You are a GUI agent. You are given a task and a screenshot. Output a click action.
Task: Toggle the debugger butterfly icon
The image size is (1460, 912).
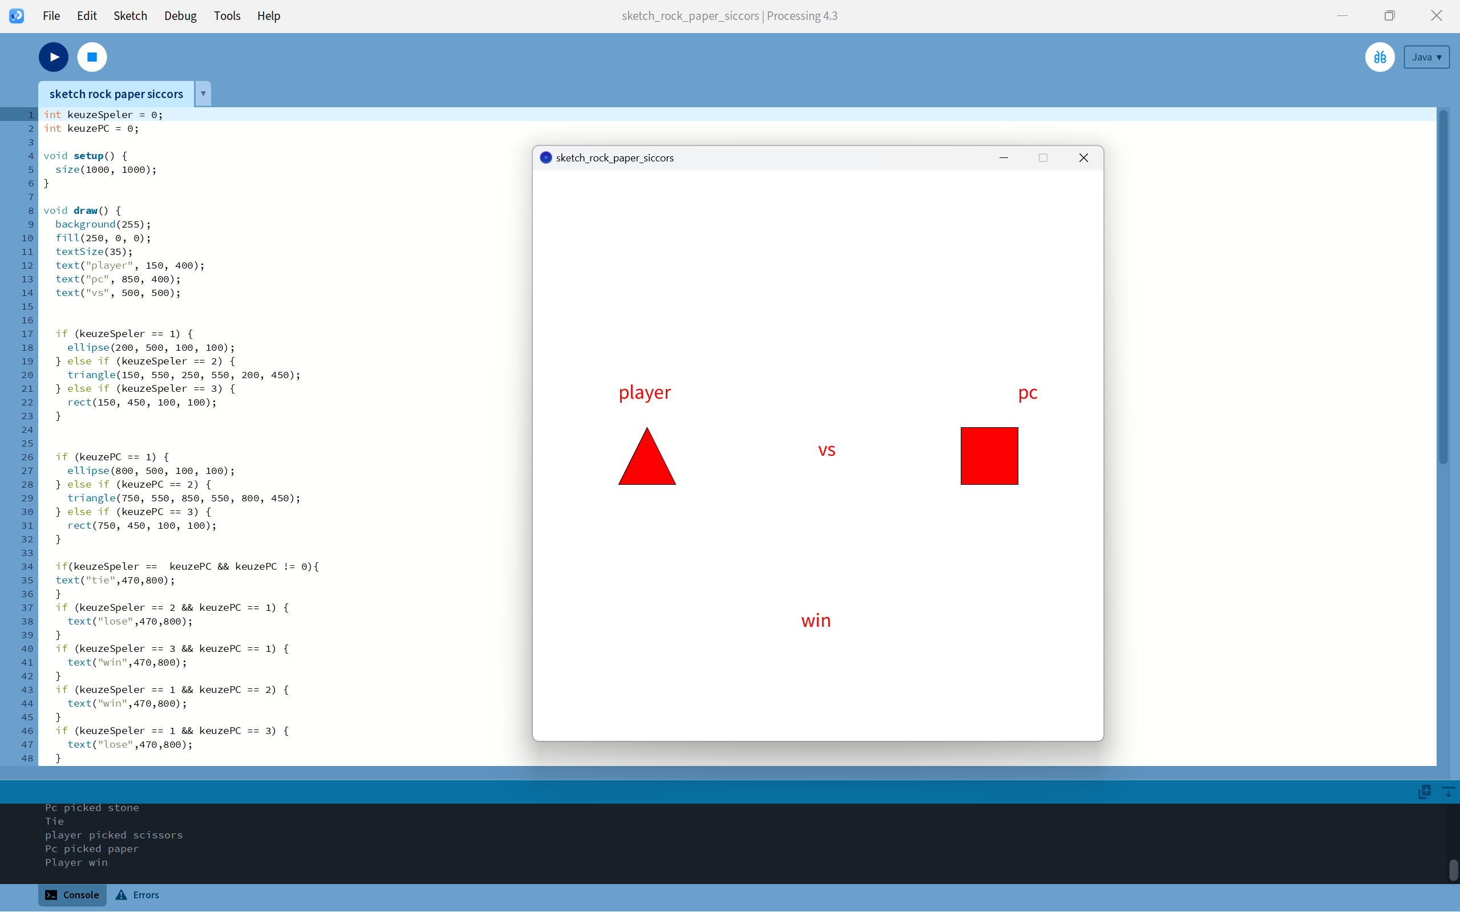pos(1379,57)
